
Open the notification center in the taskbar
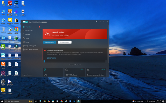(164, 101)
